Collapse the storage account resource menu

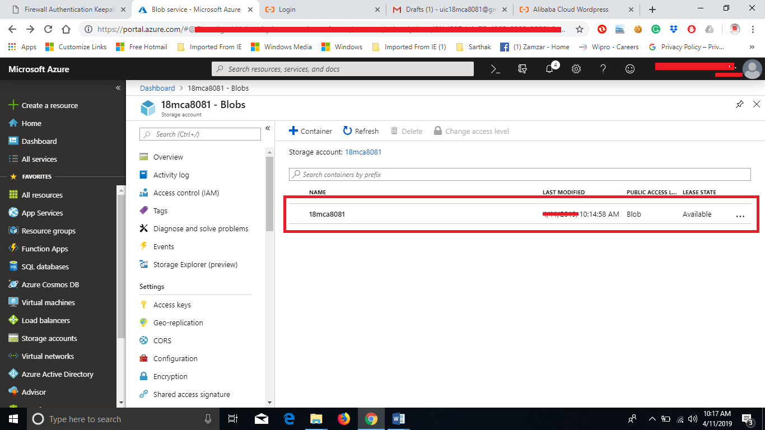coord(268,128)
